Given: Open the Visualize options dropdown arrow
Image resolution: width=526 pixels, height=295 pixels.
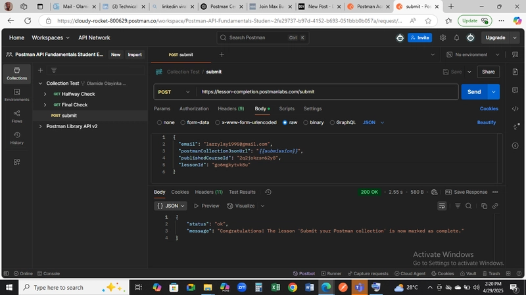Looking at the screenshot, I should pos(262,206).
